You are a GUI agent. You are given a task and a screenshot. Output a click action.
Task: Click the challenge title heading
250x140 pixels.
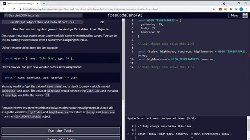pos(61,29)
